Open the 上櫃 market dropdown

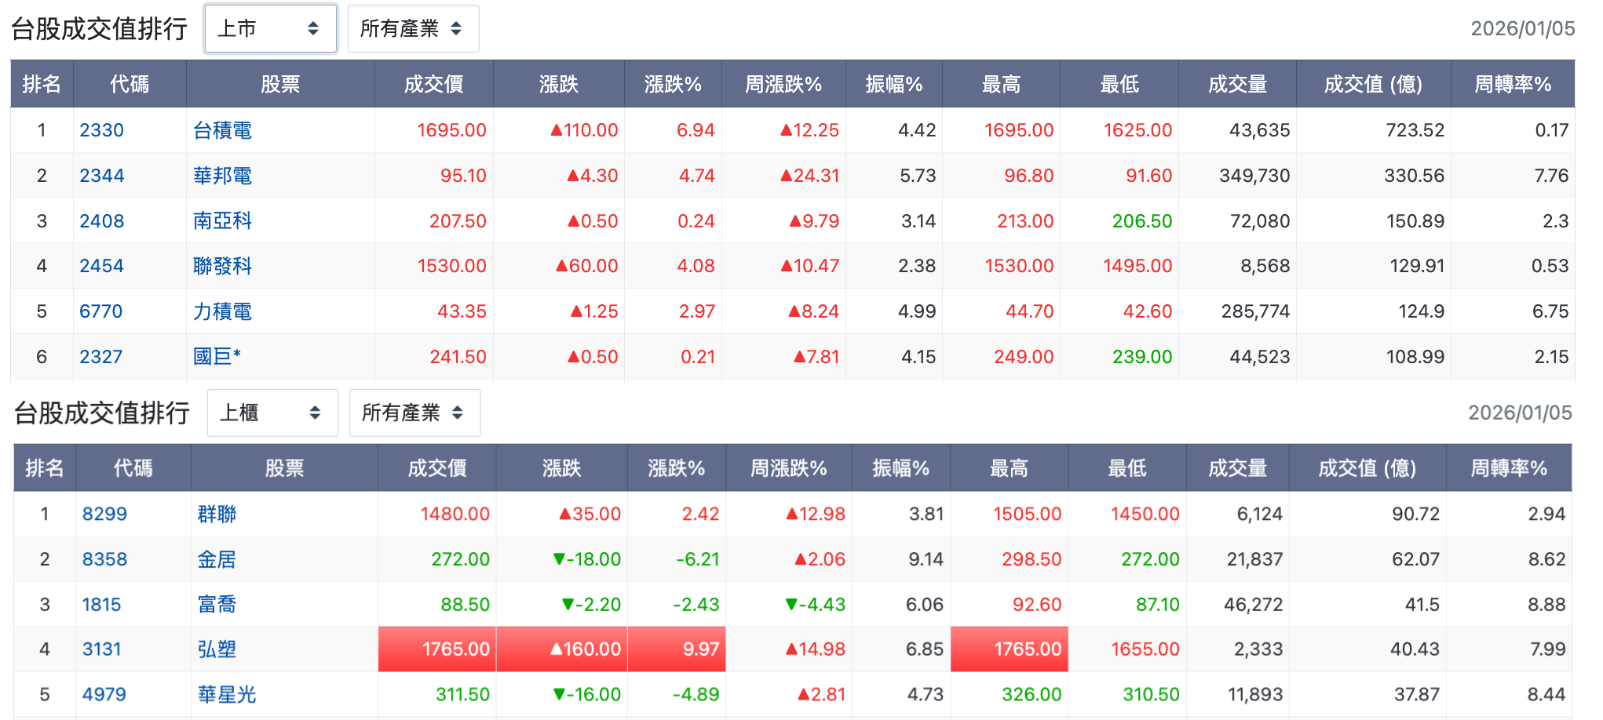272,413
